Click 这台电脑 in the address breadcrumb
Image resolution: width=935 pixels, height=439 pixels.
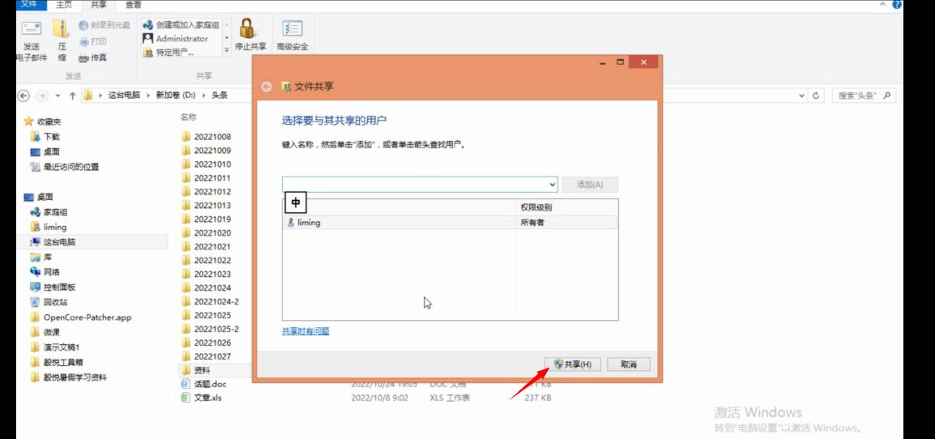pyautogui.click(x=124, y=96)
